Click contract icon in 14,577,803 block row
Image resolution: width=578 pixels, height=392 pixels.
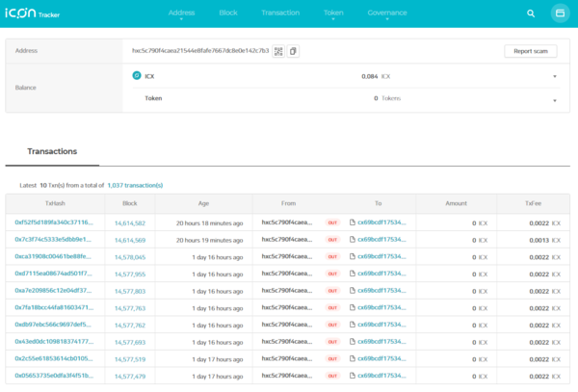tap(352, 290)
